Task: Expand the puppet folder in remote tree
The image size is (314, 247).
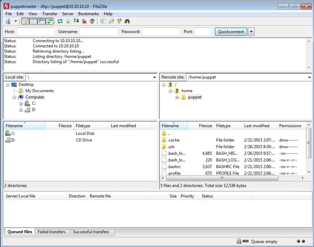Action: tap(177, 97)
